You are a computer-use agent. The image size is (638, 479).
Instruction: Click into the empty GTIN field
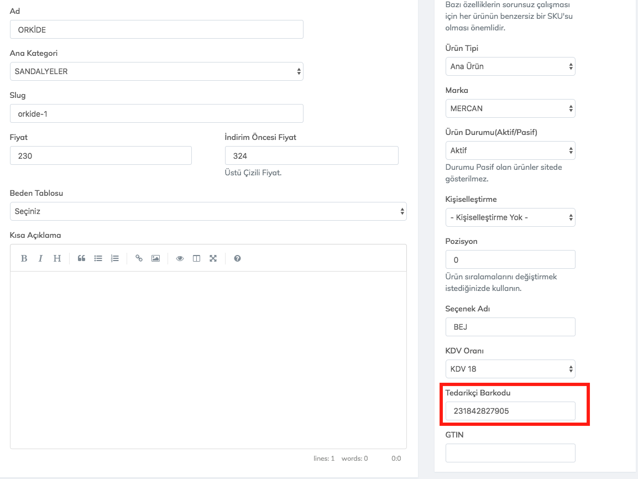pos(510,453)
